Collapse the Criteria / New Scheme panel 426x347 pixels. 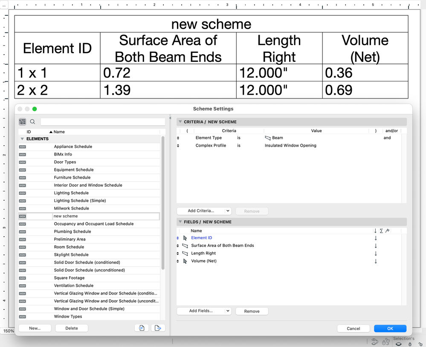tap(180, 122)
